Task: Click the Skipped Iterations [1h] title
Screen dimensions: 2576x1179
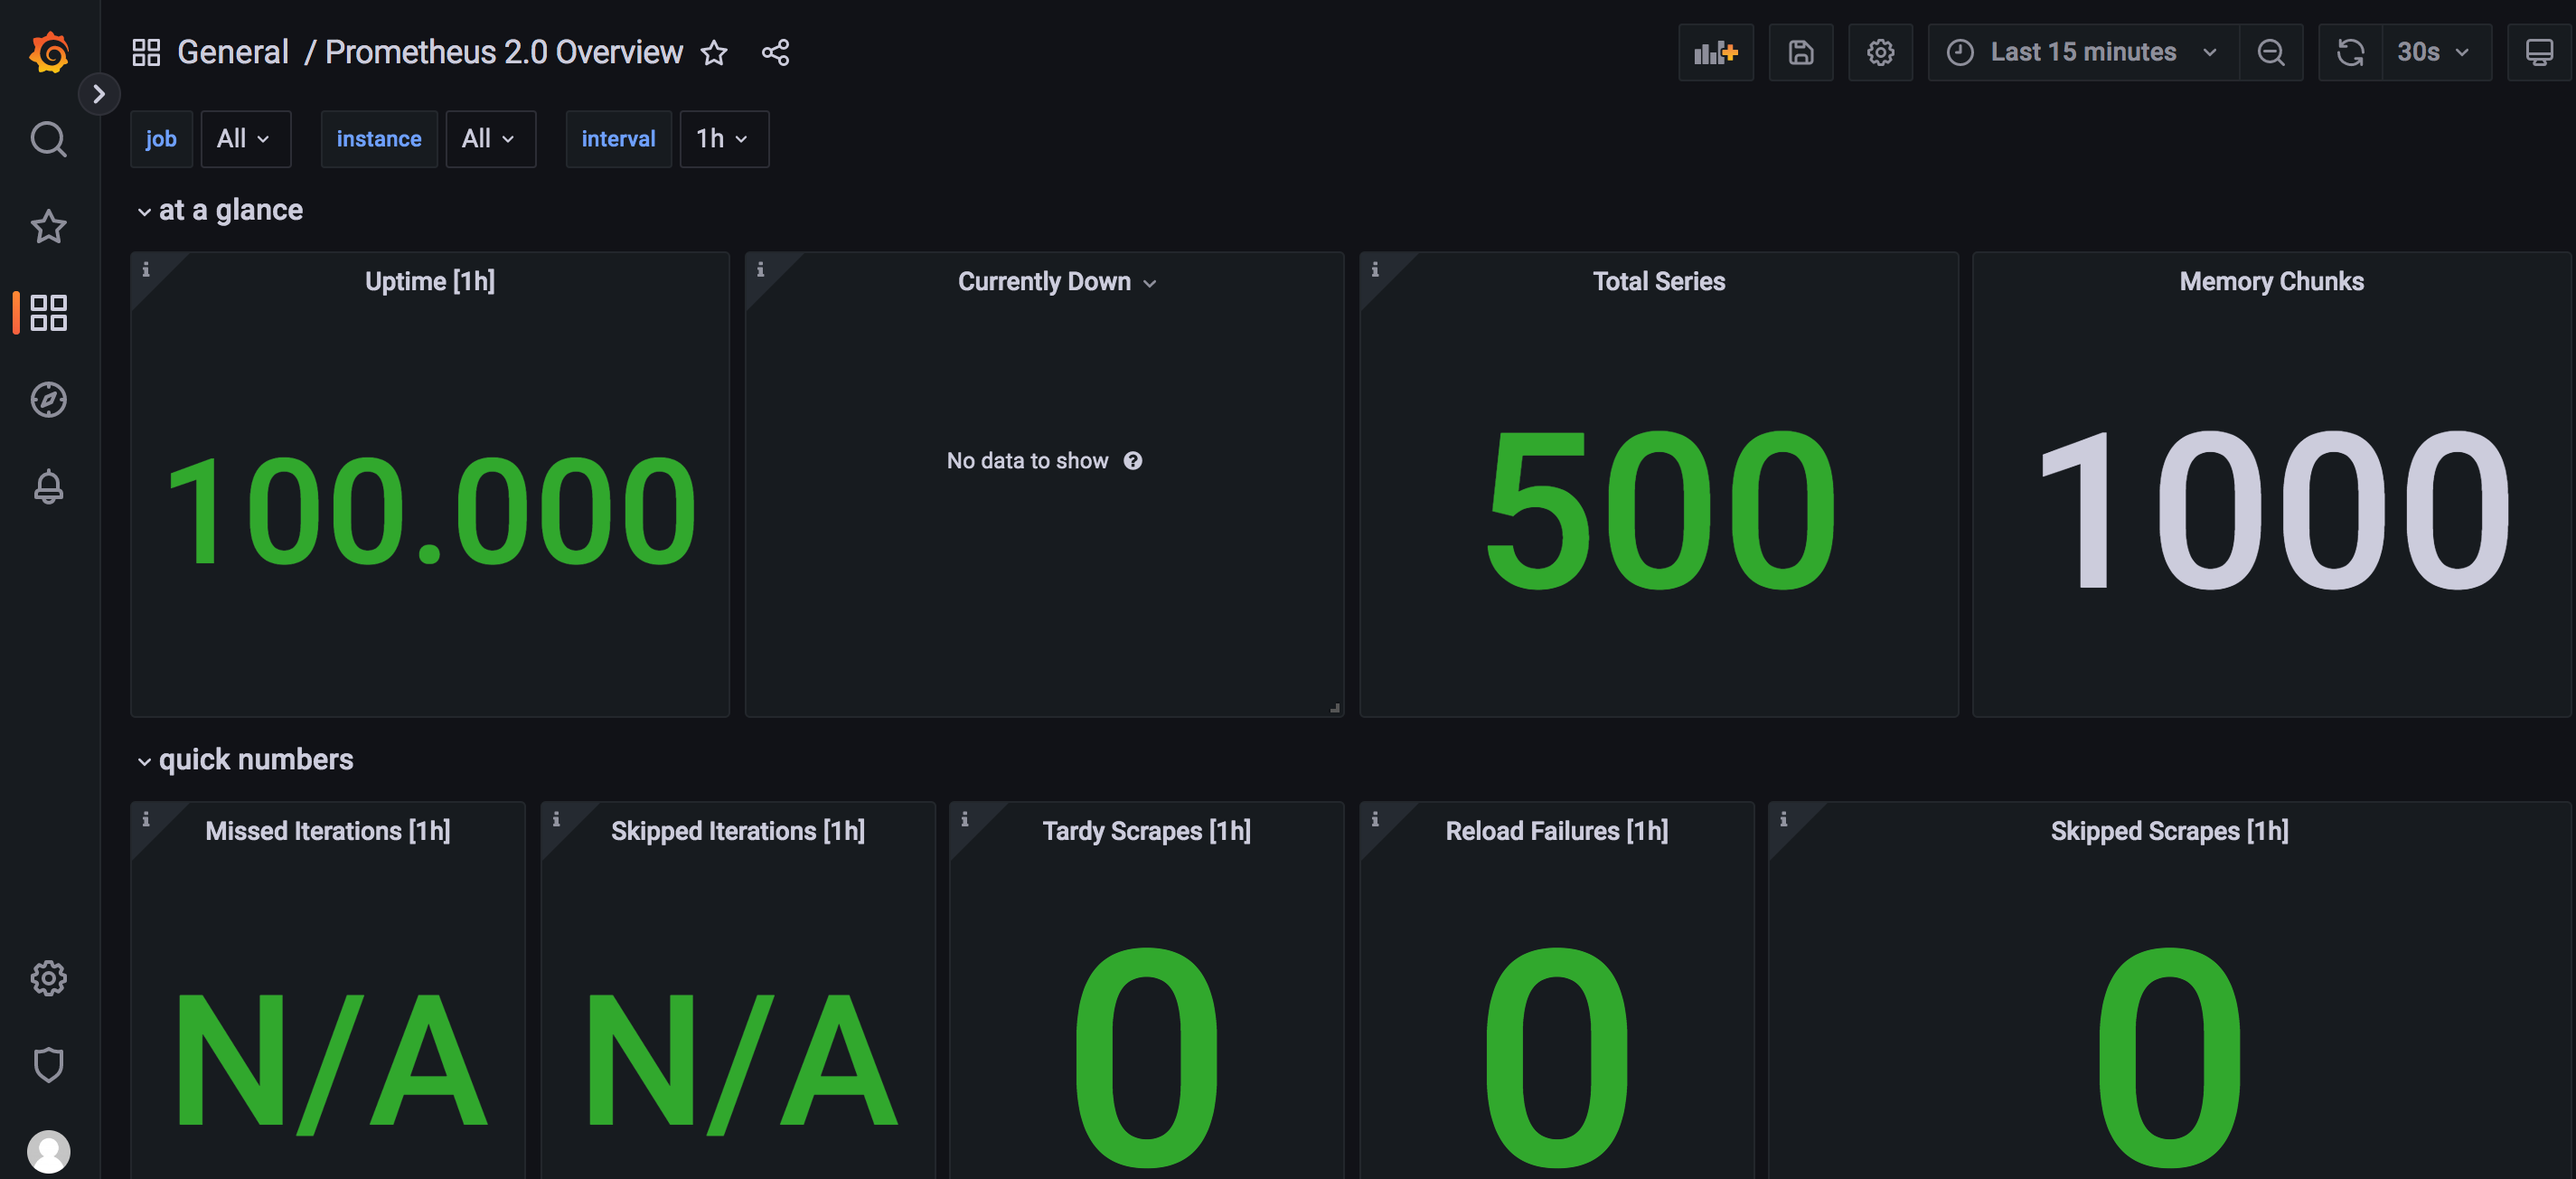Action: click(738, 832)
